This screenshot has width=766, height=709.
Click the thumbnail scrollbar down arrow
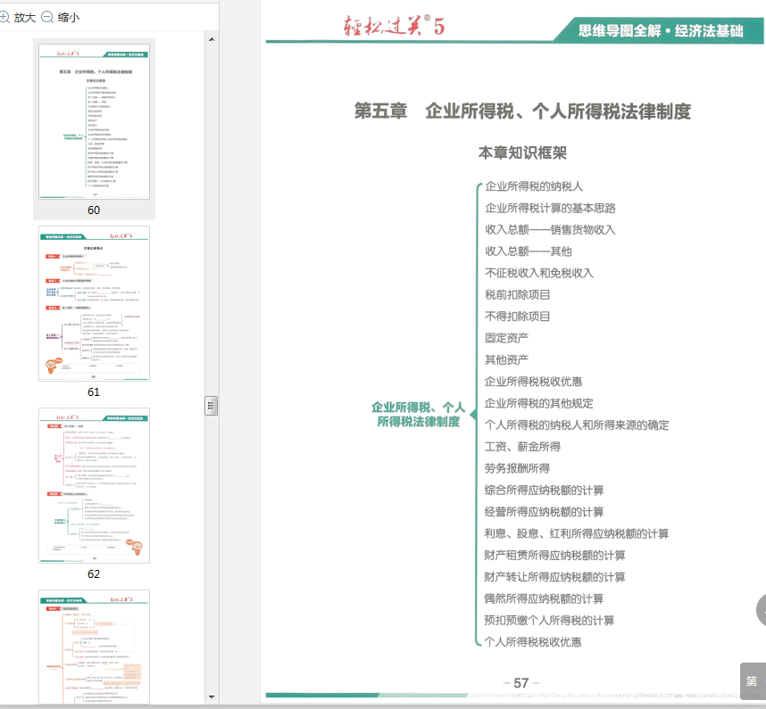click(212, 697)
